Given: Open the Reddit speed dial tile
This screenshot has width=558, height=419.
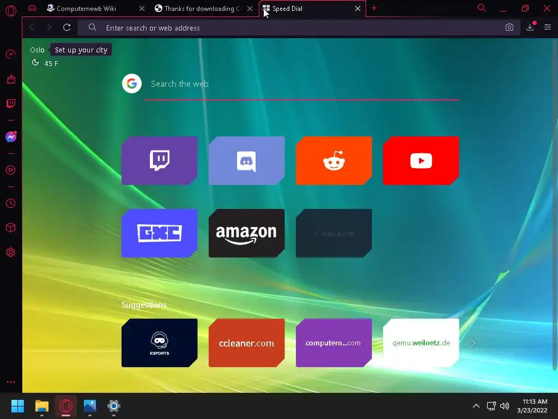Looking at the screenshot, I should [x=334, y=161].
